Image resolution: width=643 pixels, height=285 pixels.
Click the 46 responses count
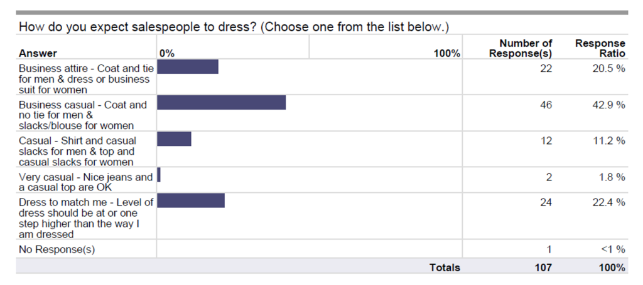coord(546,105)
